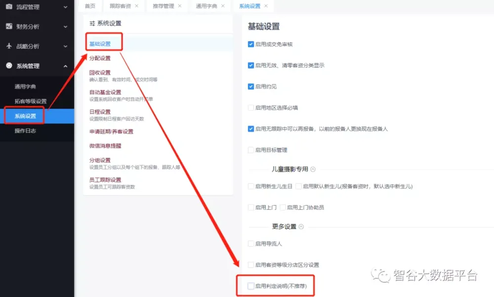The image size is (494, 297).
Task: Click the chart icon beside 财务分析
Action: pyautogui.click(x=8, y=27)
